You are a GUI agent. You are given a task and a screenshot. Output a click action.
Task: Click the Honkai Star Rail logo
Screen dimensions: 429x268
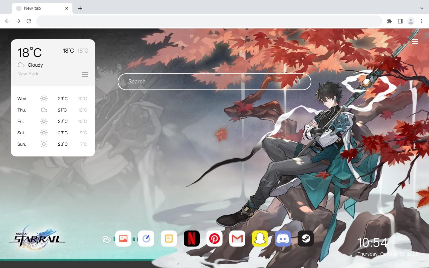point(37,239)
